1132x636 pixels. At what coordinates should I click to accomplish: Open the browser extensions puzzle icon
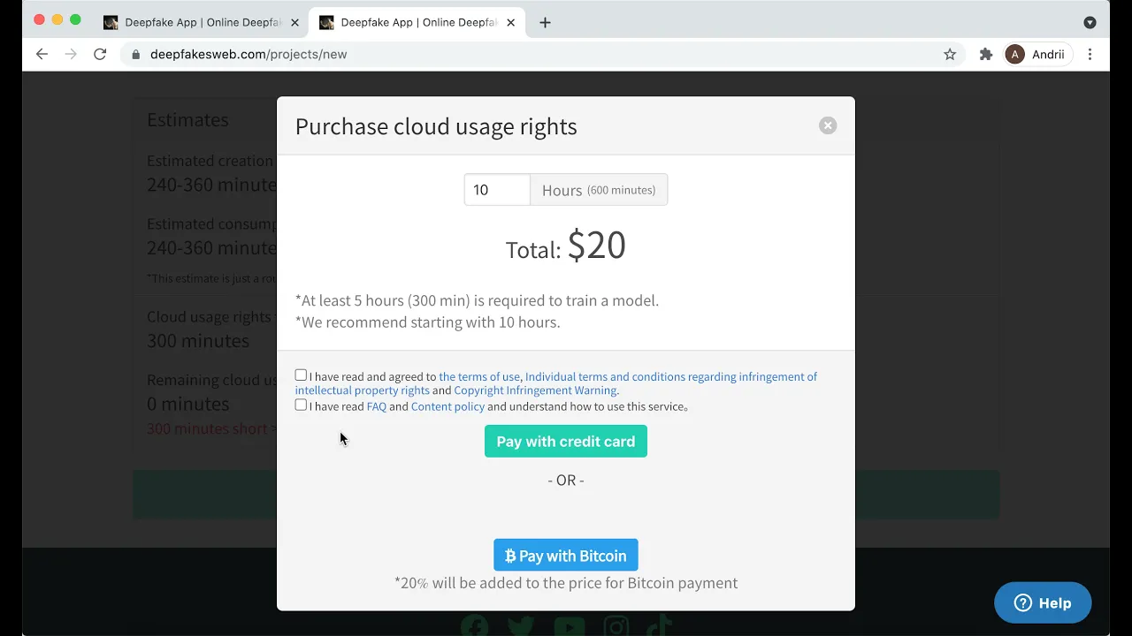986,54
